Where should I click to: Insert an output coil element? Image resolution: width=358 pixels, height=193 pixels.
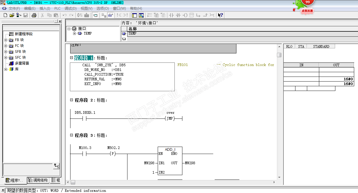pyautogui.click(x=185, y=15)
